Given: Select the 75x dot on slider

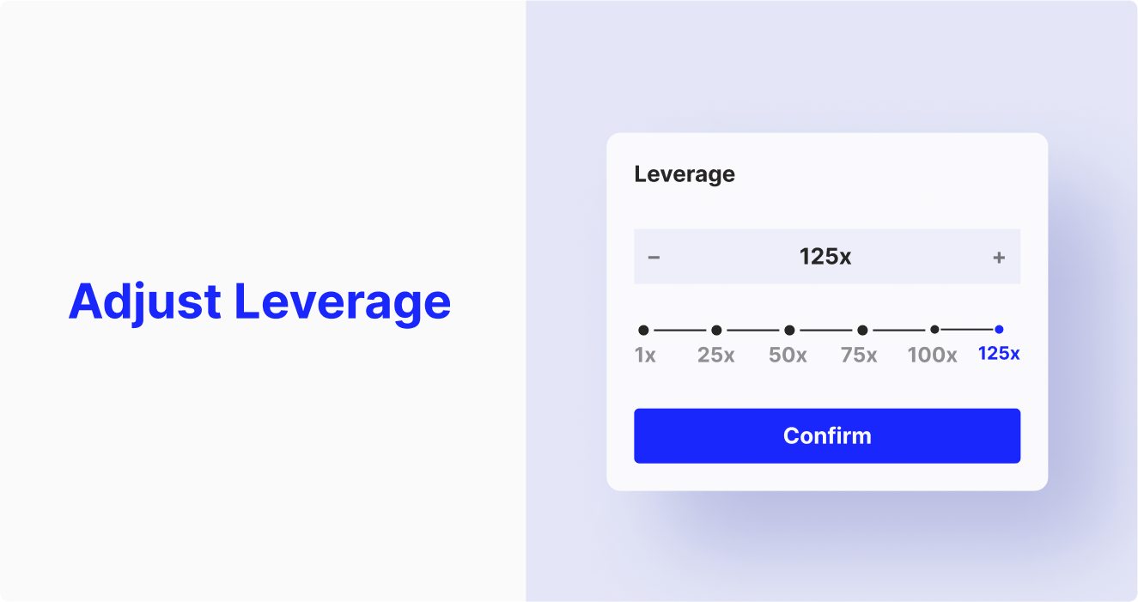Looking at the screenshot, I should 862,330.
